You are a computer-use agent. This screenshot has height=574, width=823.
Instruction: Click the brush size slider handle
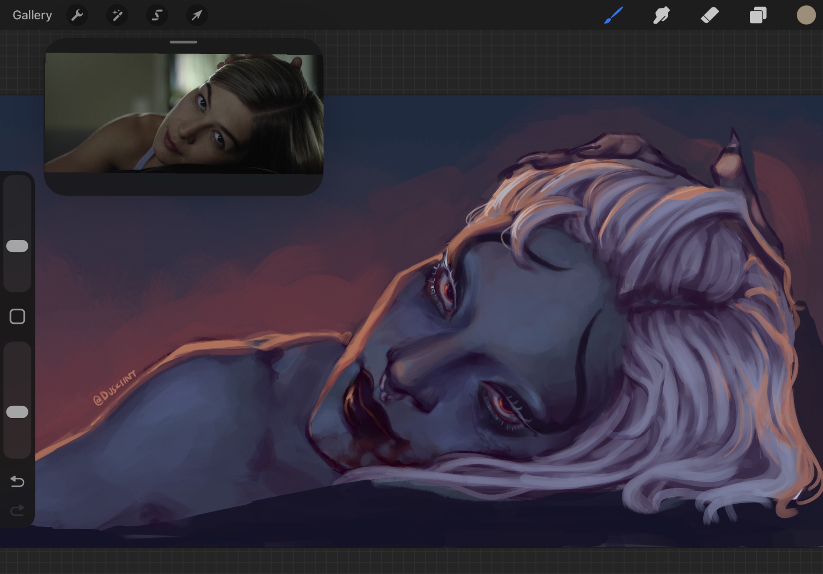pyautogui.click(x=17, y=246)
